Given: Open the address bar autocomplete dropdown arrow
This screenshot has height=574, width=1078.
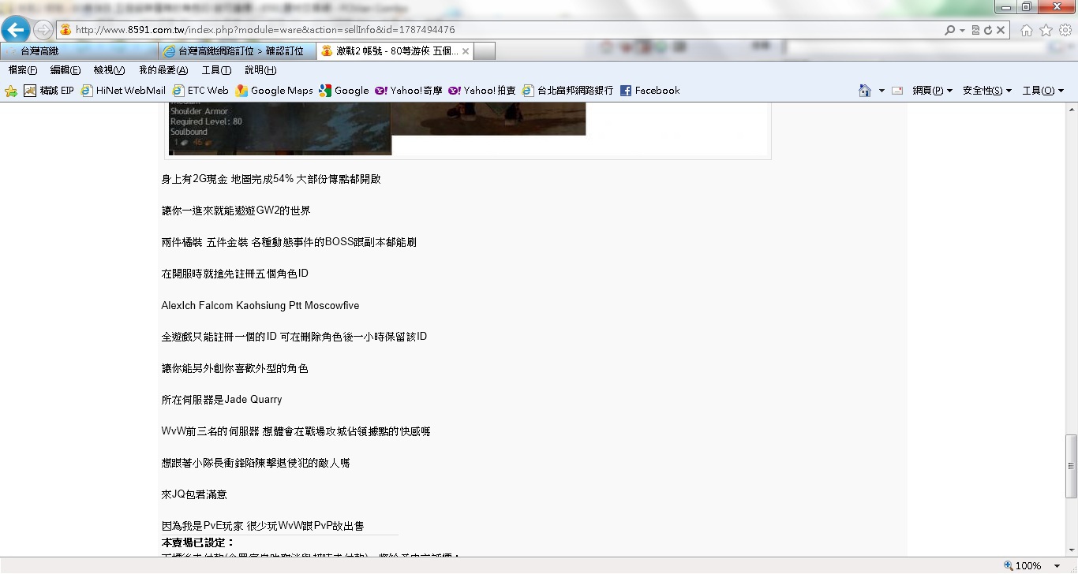Looking at the screenshot, I should point(963,30).
